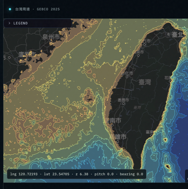
Task: Click the 彰化市 map label
Action: pos(127,73)
